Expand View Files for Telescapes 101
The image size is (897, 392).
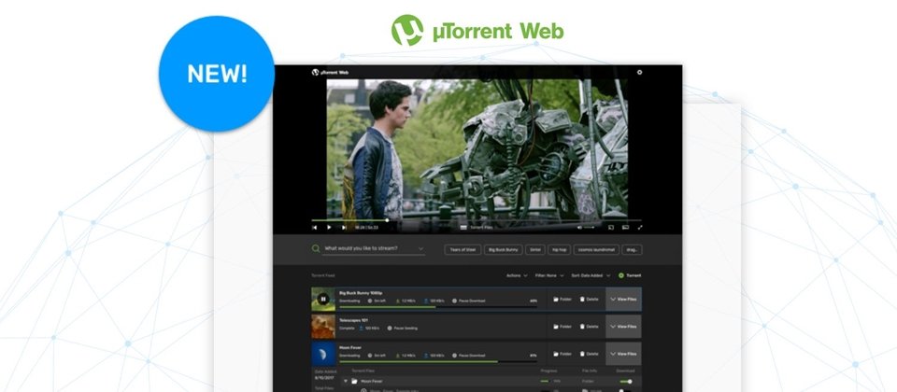point(623,327)
